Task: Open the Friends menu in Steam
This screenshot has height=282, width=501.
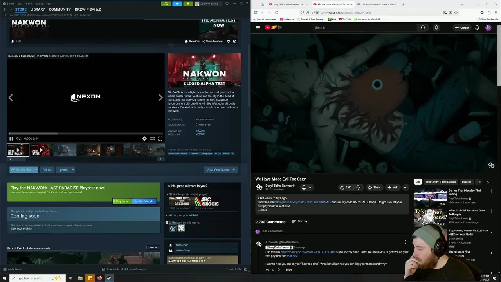Action: point(29,4)
